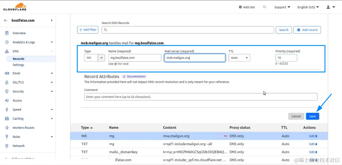Save the MX record
Image resolution: width=342 pixels, height=165 pixels.
click(312, 116)
